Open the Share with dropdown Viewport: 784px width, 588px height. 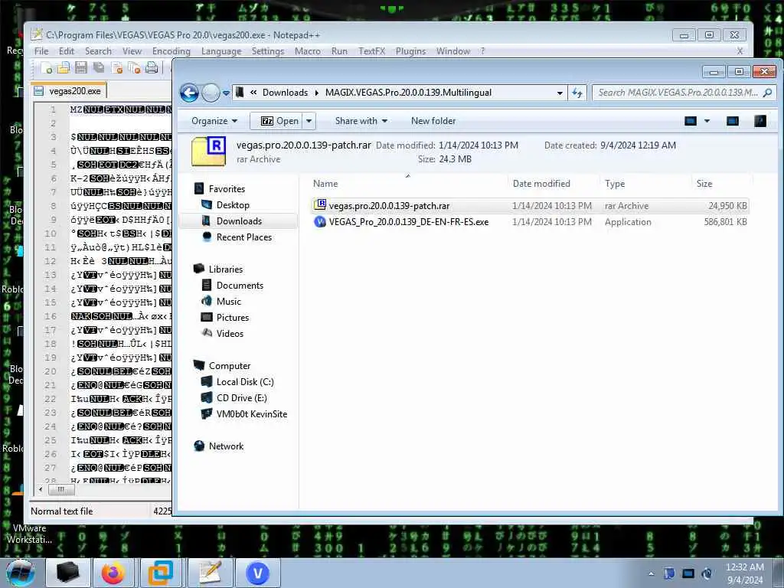pyautogui.click(x=361, y=121)
